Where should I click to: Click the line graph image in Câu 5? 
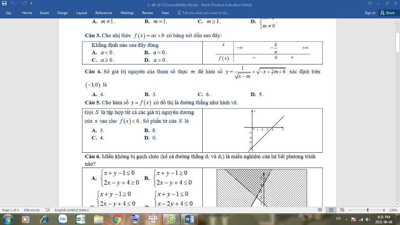coord(264,130)
